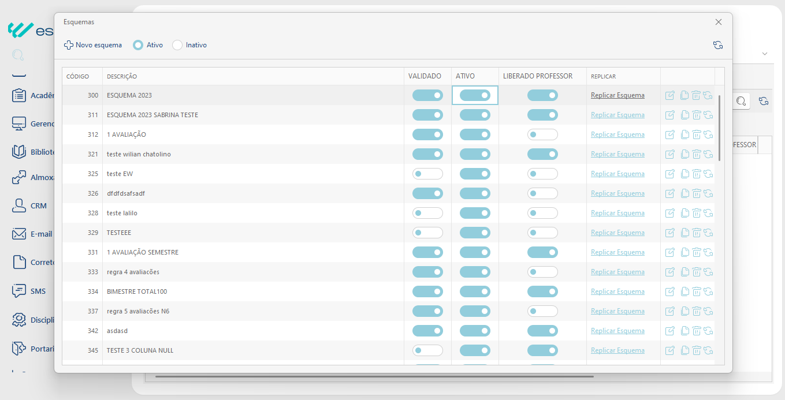Click the vertical scrollbar in schema list
This screenshot has height=400, width=785.
720,128
